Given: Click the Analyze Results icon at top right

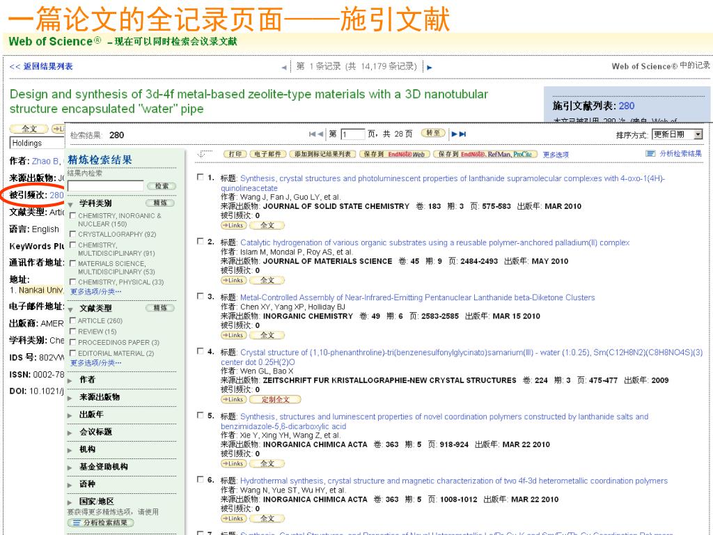Looking at the screenshot, I should (651, 154).
